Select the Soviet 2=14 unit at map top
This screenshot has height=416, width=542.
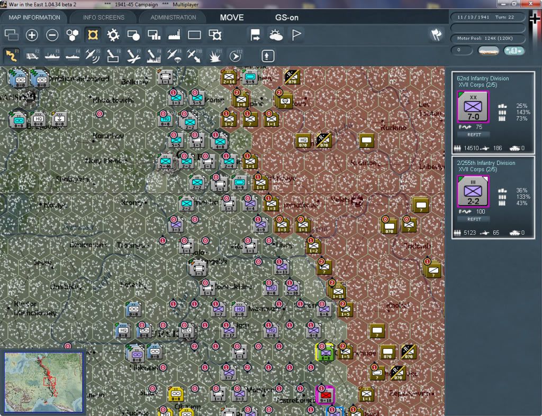coord(229,77)
